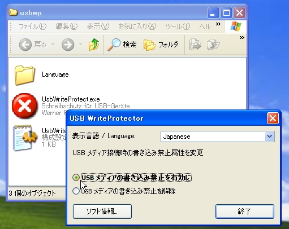Enable USB media write protection radio button
This screenshot has width=289, height=229.
pos(76,178)
